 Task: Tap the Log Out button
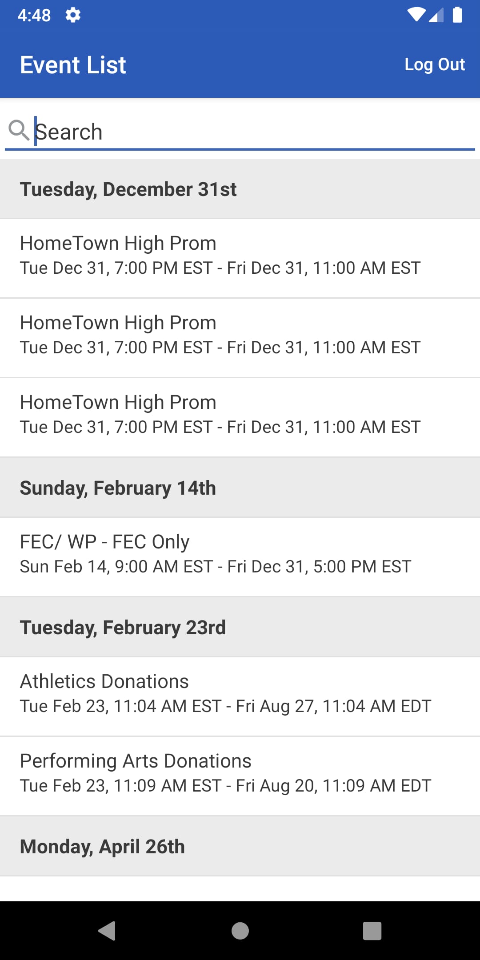pyautogui.click(x=434, y=65)
